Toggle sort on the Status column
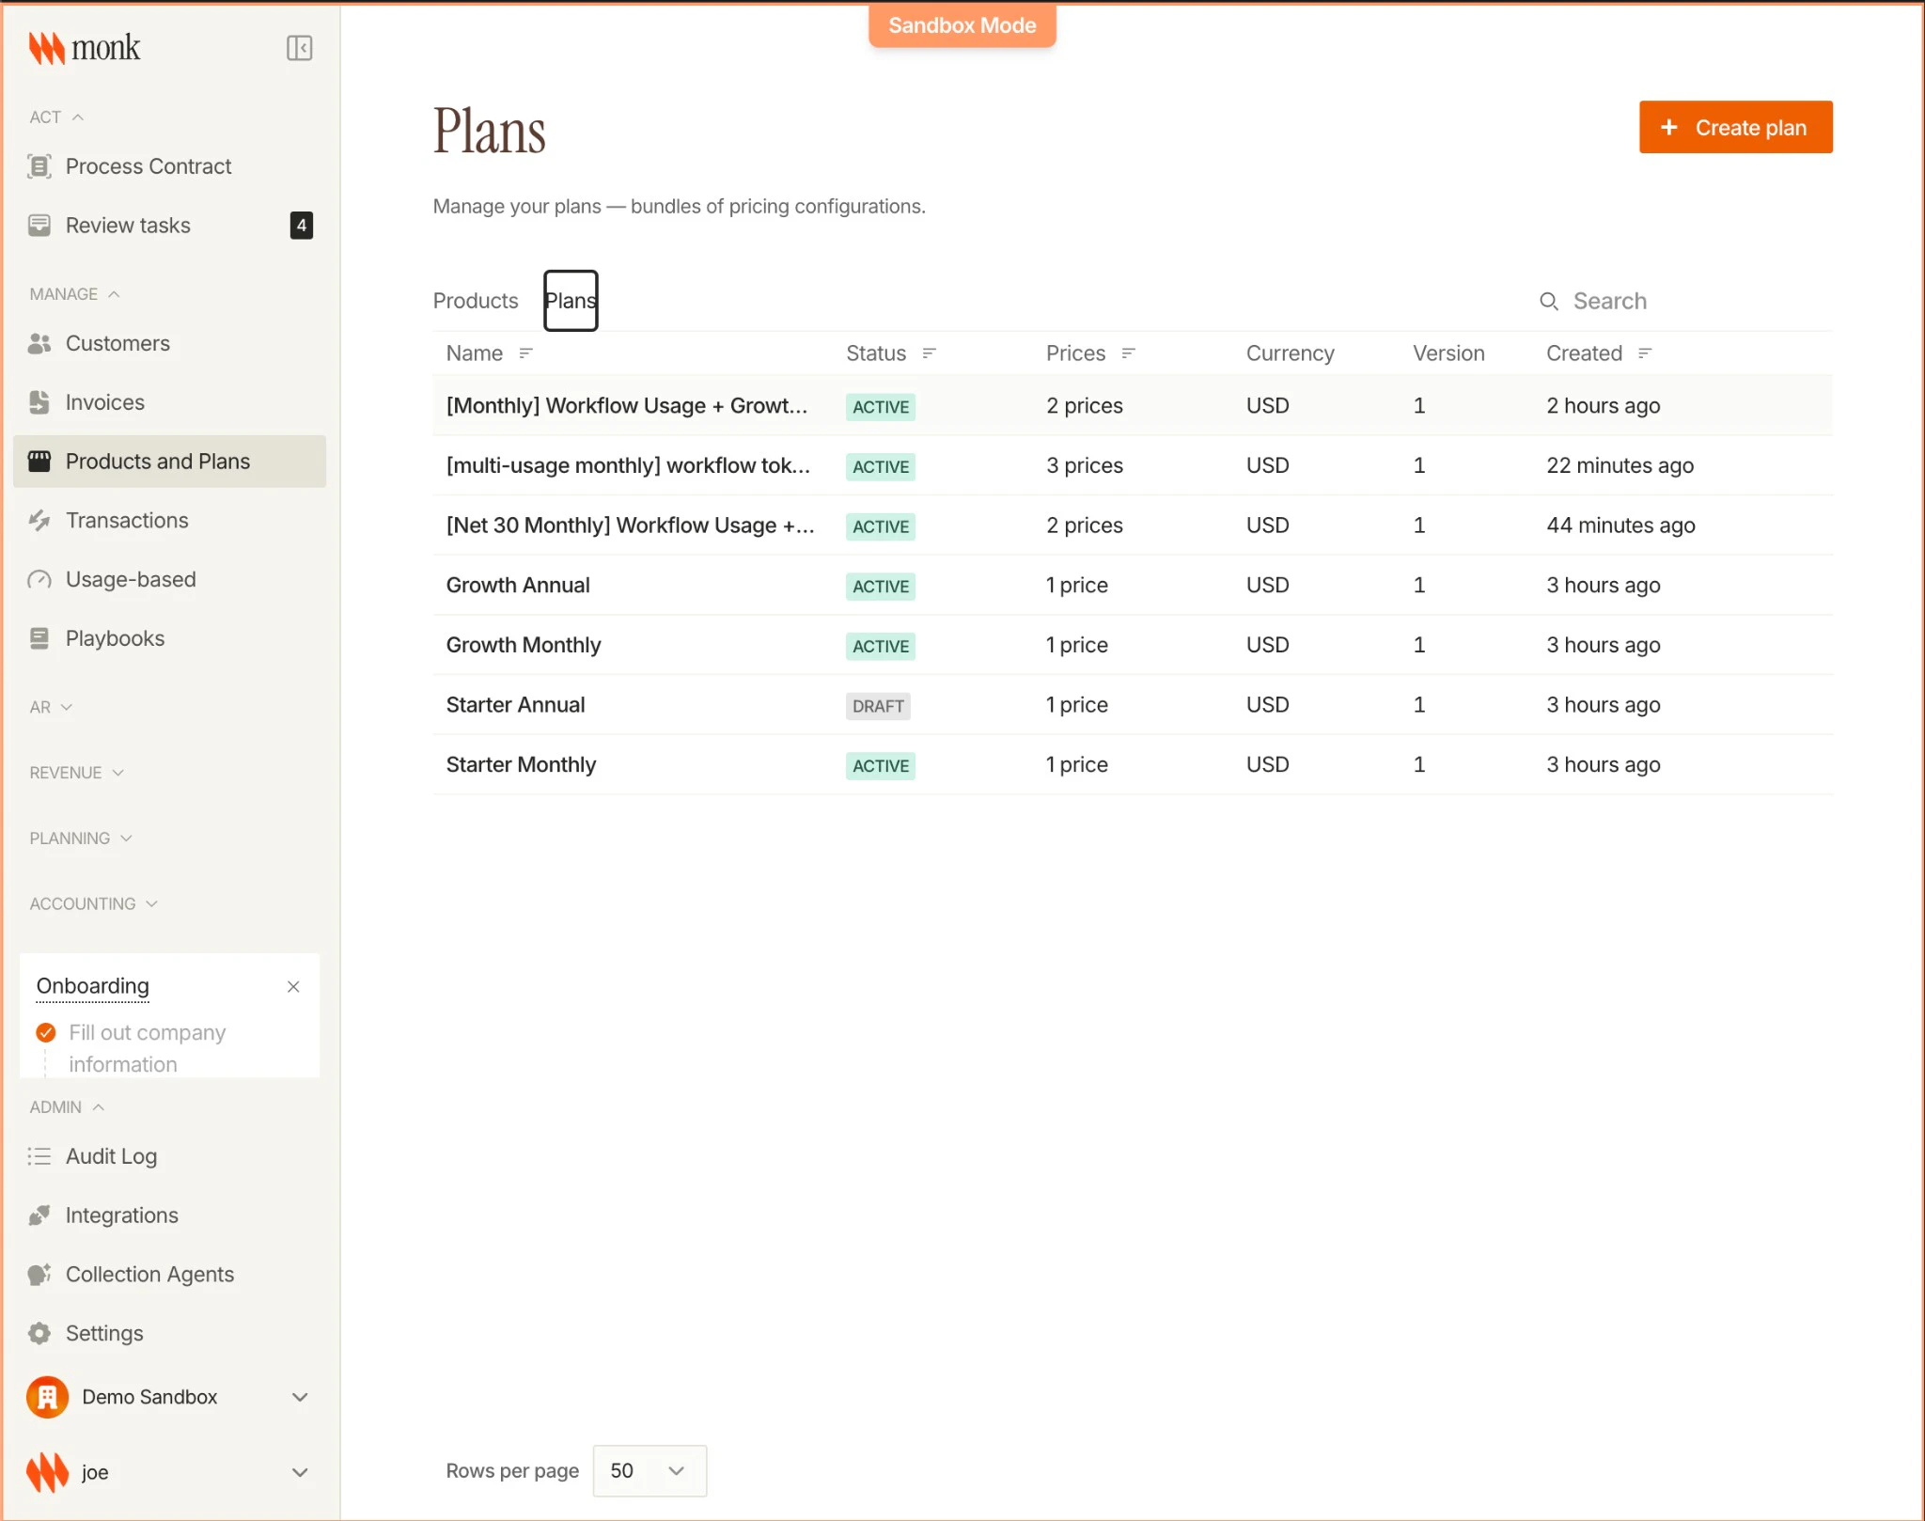Viewport: 1925px width, 1521px height. click(930, 353)
